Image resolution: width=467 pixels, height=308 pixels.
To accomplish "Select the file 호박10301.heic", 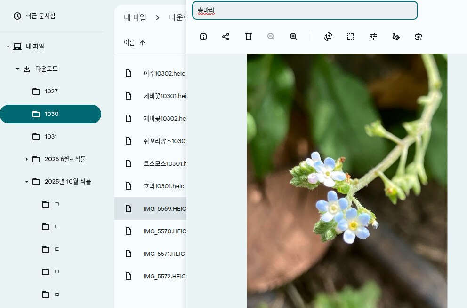I will click(x=163, y=186).
